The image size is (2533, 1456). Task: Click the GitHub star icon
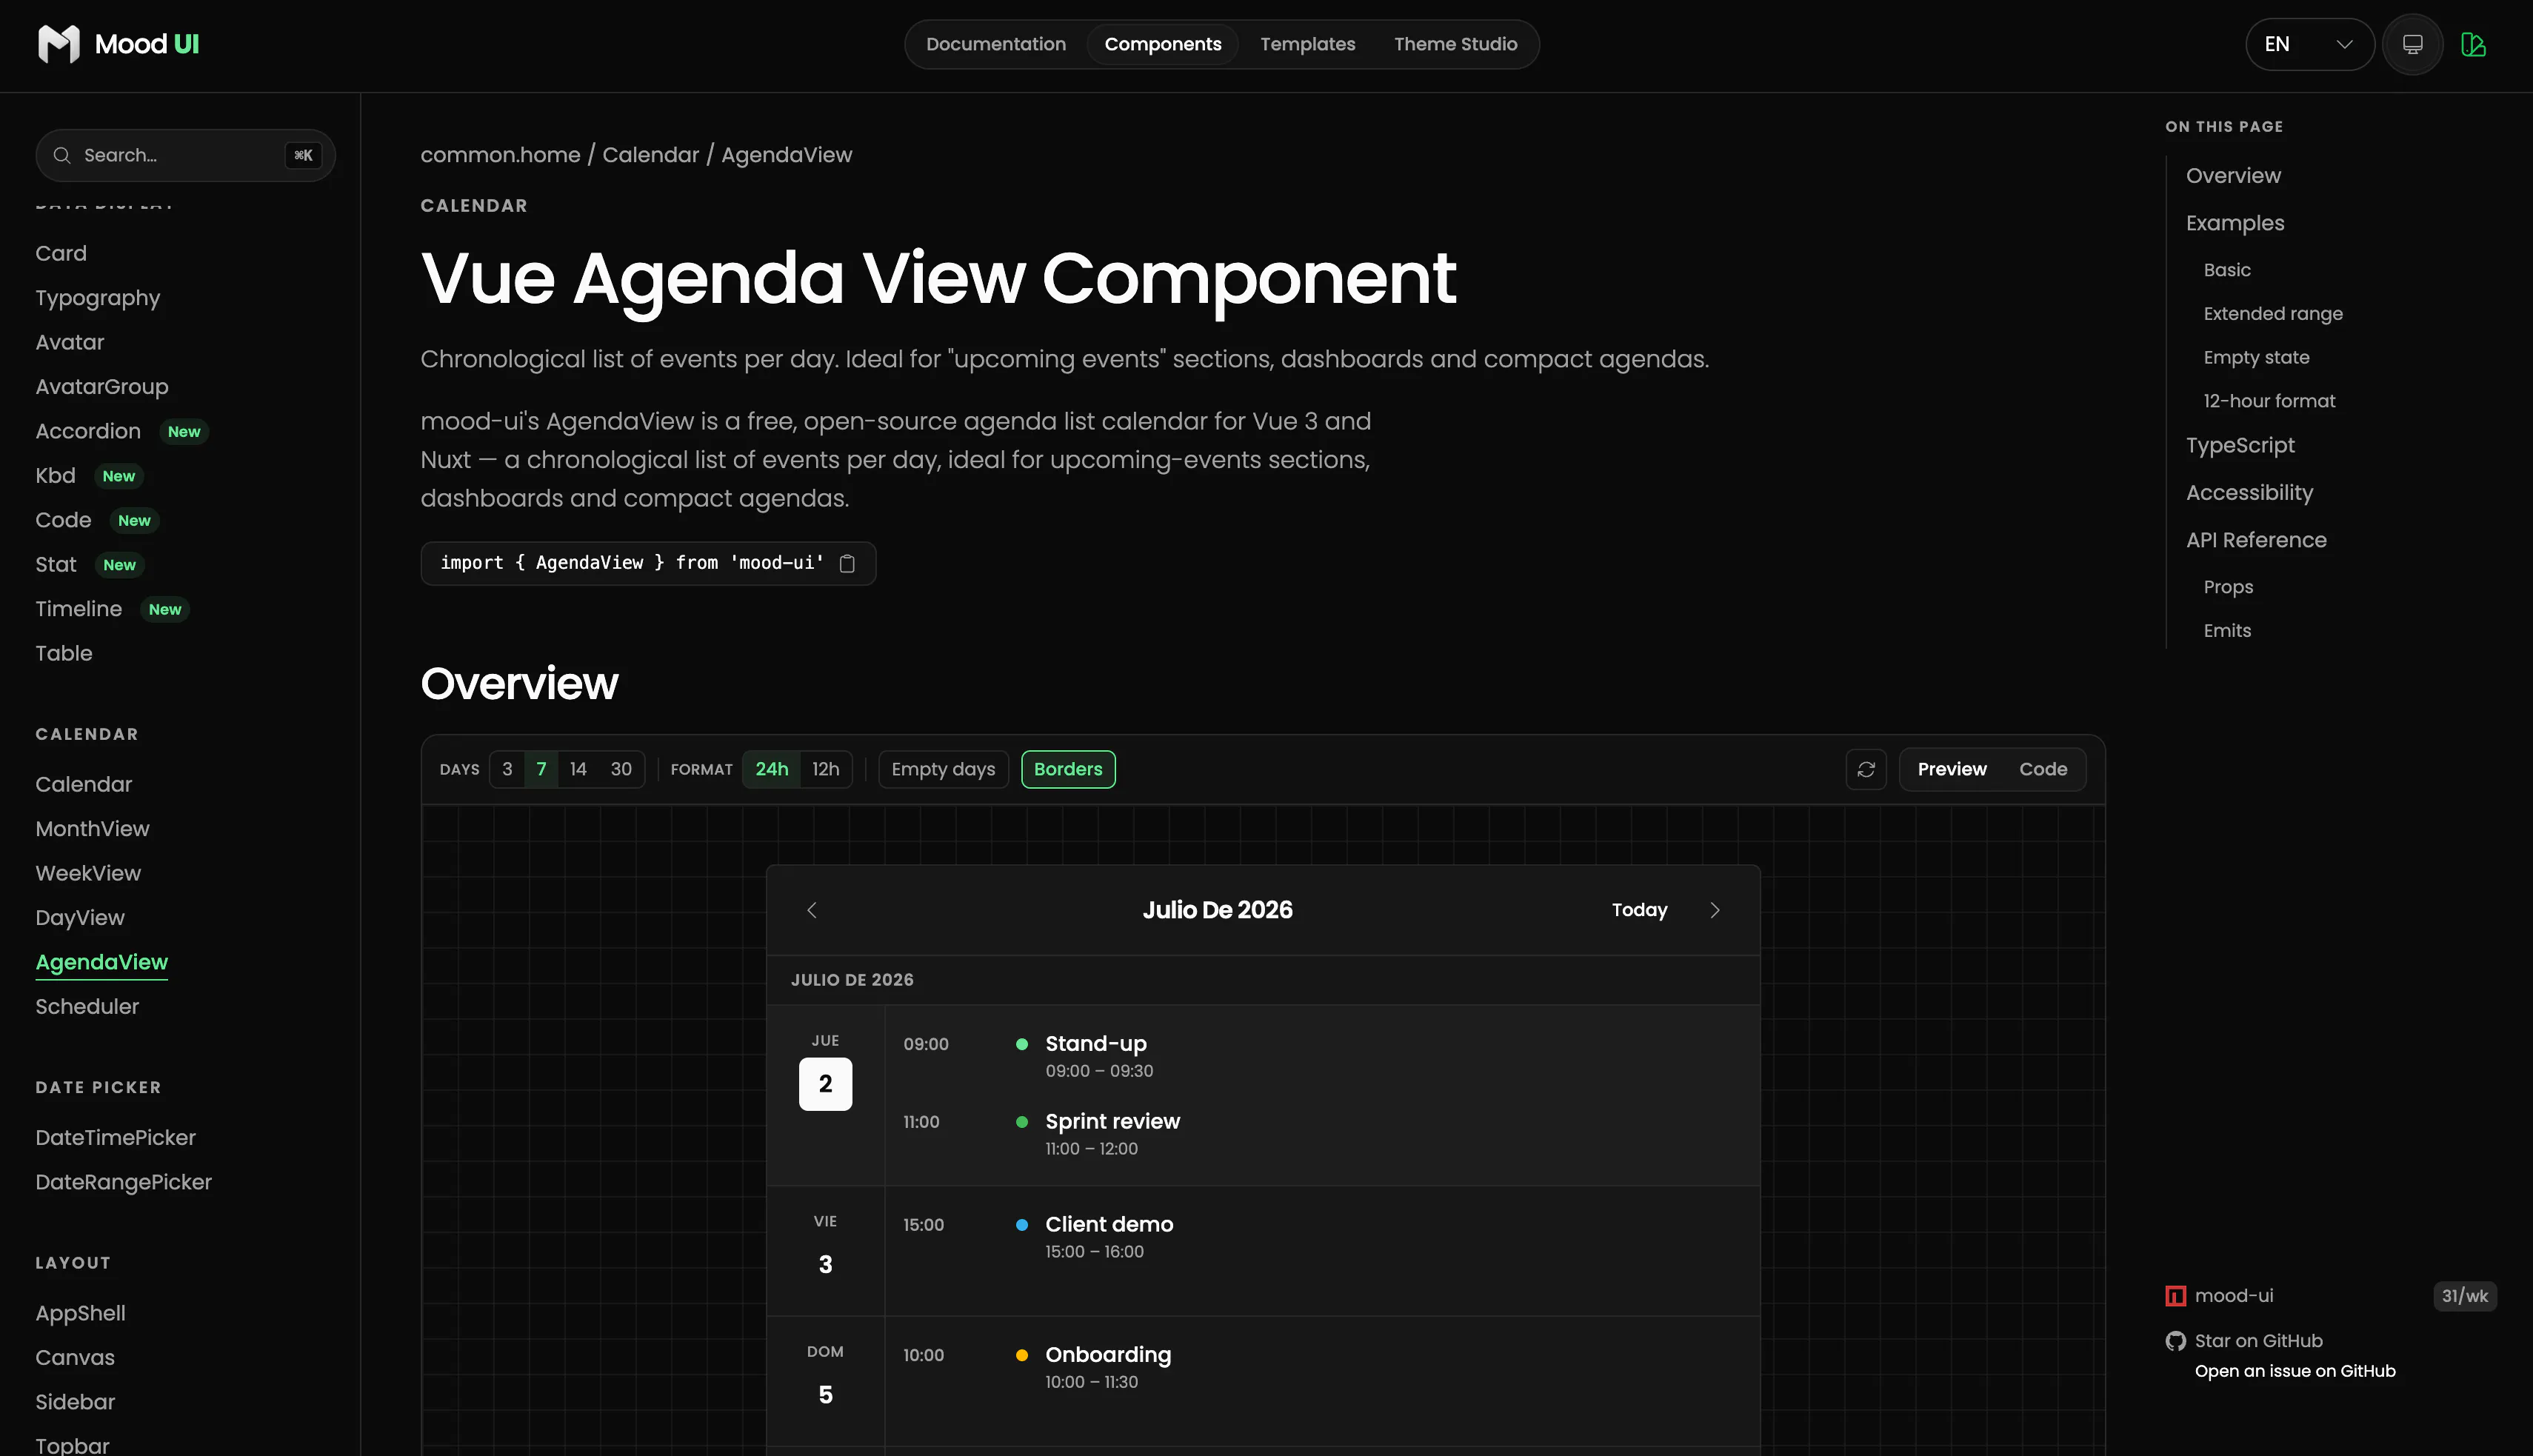click(x=2176, y=1341)
